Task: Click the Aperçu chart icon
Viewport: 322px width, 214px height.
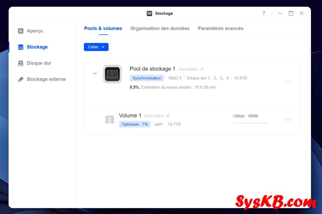Action: coord(20,31)
